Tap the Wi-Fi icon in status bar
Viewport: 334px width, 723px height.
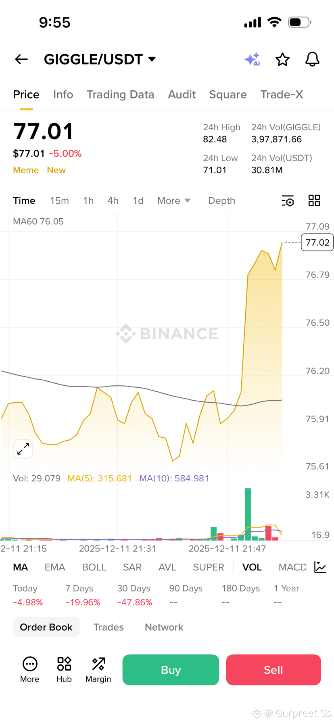[x=274, y=22]
